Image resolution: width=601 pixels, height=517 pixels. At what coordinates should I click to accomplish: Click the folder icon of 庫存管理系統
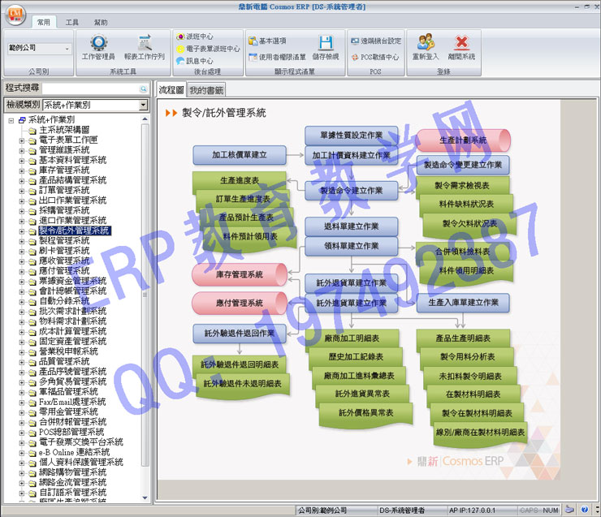[32, 170]
